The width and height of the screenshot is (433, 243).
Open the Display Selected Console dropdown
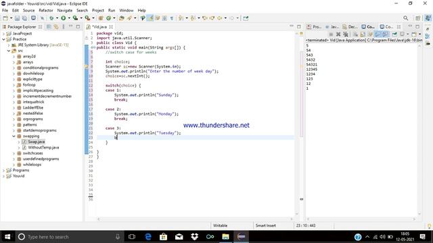pos(407,34)
